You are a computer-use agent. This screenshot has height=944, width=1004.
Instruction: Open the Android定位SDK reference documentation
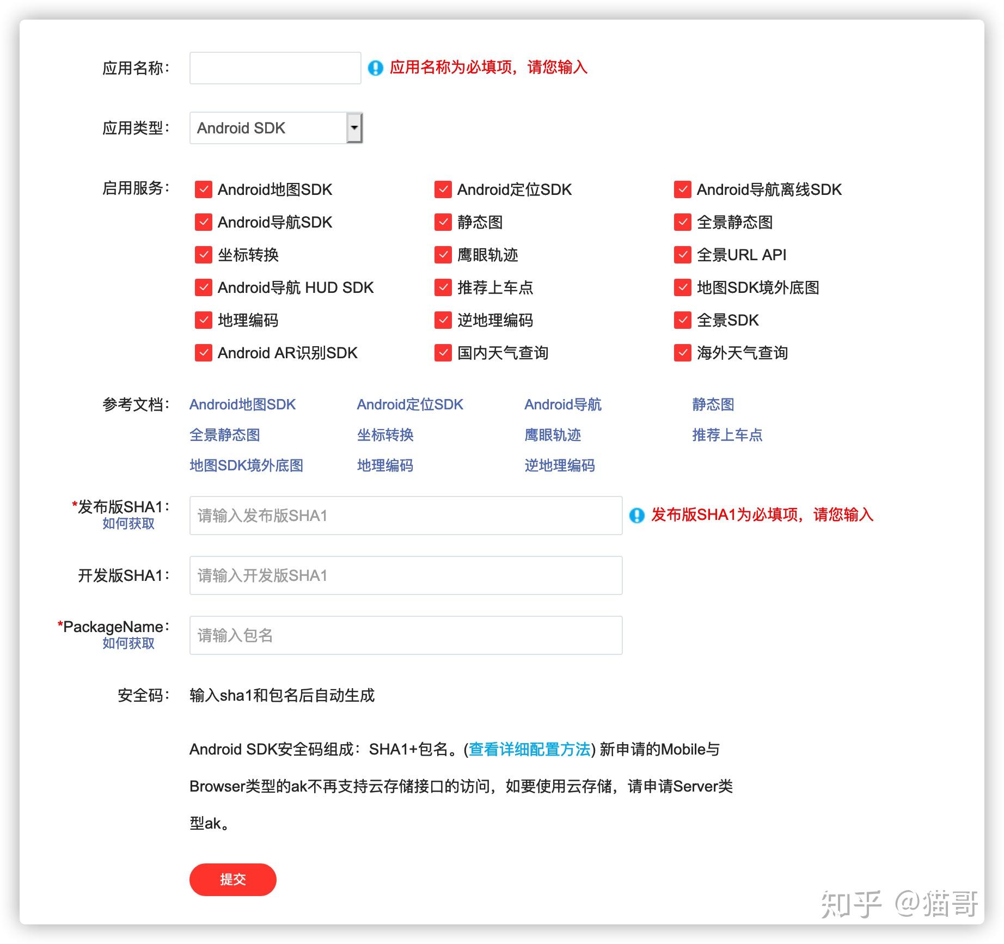coord(410,404)
